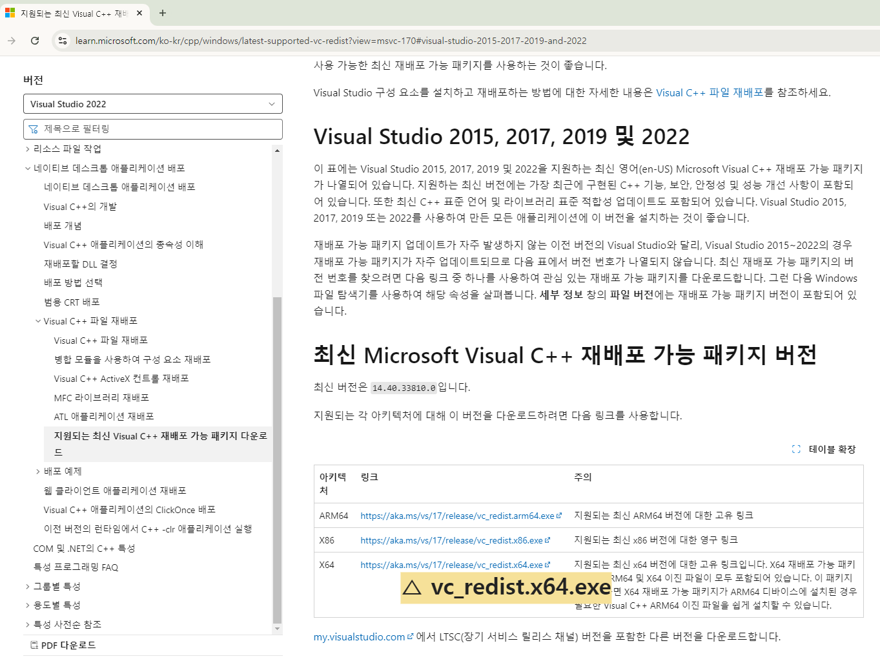
Task: Click the forward navigation arrow
Action: coord(12,41)
